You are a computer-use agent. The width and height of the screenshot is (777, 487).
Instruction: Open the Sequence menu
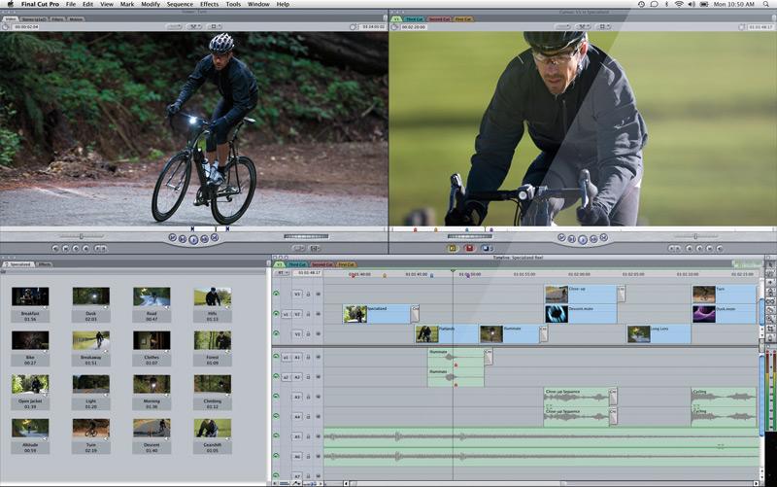[x=180, y=4]
